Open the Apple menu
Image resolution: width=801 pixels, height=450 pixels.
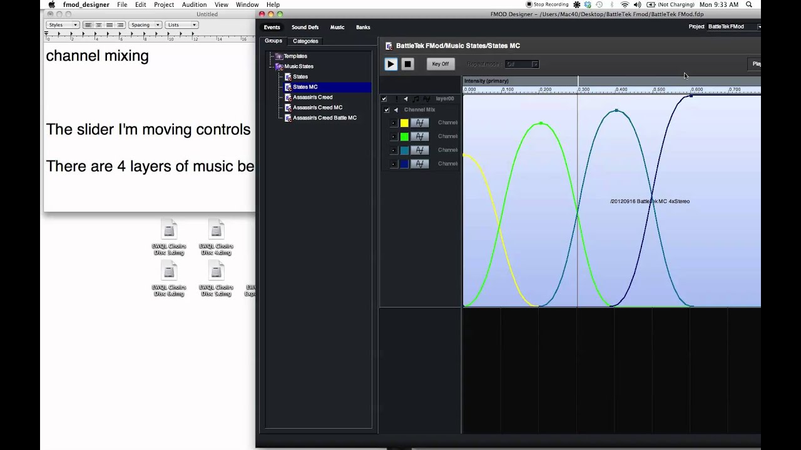51,4
